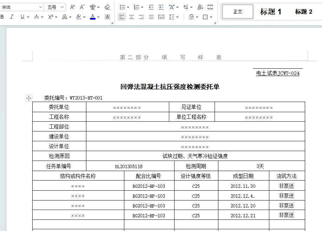Click the clear formatting eraser icon
322x231 pixels.
(x=107, y=7)
